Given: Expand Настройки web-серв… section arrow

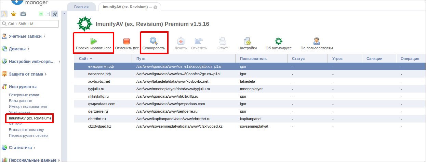Looking at the screenshot, I should coord(59,62).
